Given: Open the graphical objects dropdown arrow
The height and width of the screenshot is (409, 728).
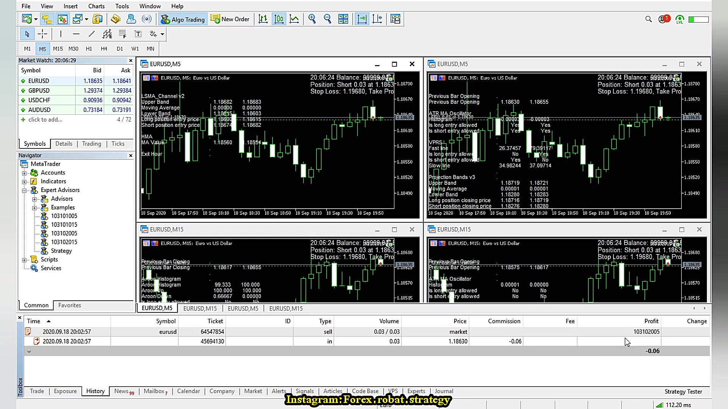Looking at the screenshot, I should tap(162, 34).
